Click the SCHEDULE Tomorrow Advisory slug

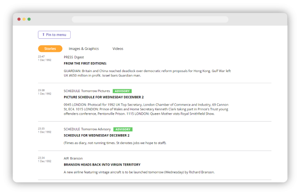point(87,129)
